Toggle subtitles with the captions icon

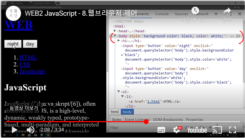pyautogui.click(x=161, y=130)
